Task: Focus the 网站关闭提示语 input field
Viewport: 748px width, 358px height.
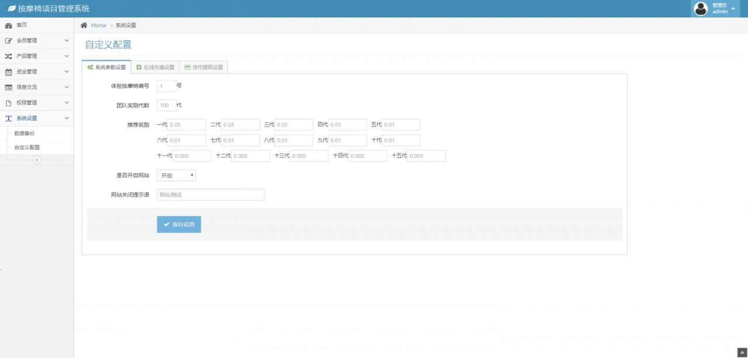Action: click(210, 195)
